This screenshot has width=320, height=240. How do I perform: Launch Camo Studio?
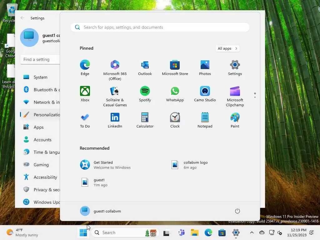click(205, 94)
